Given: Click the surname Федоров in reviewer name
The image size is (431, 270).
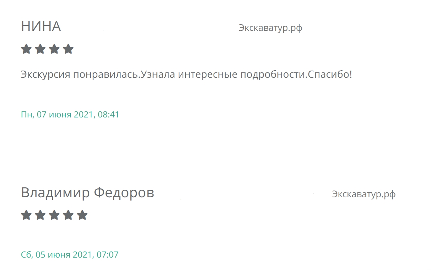Looking at the screenshot, I should (x=124, y=193).
